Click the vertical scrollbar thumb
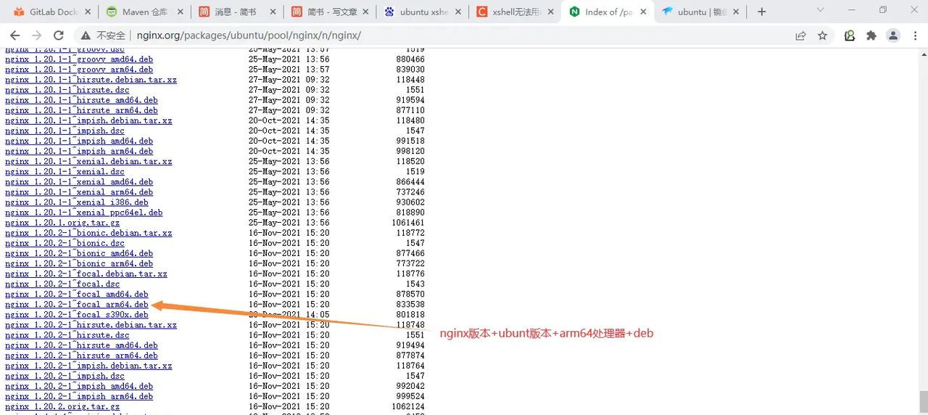This screenshot has height=415, width=928. click(924, 400)
